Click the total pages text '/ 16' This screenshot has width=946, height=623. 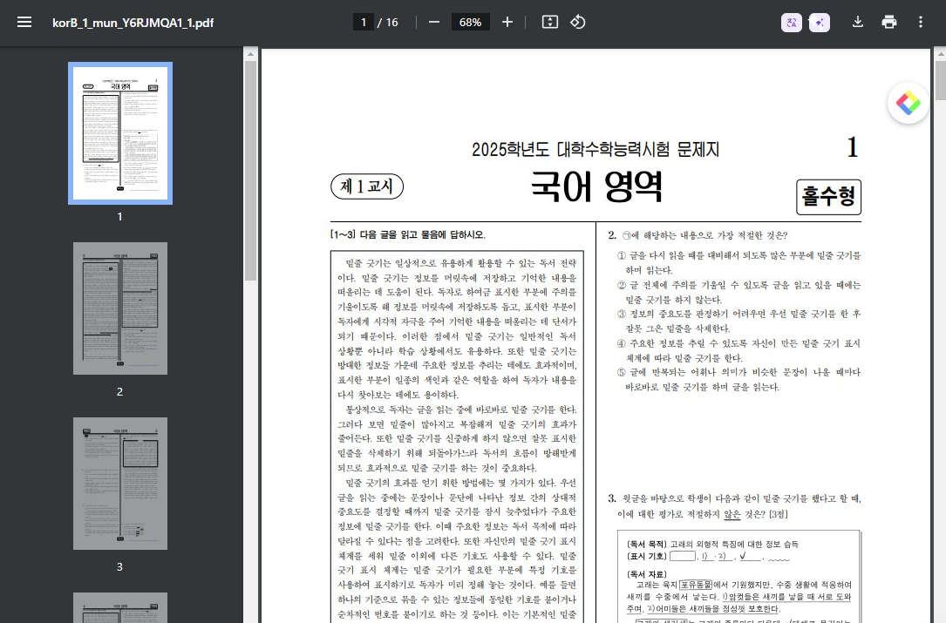(388, 23)
